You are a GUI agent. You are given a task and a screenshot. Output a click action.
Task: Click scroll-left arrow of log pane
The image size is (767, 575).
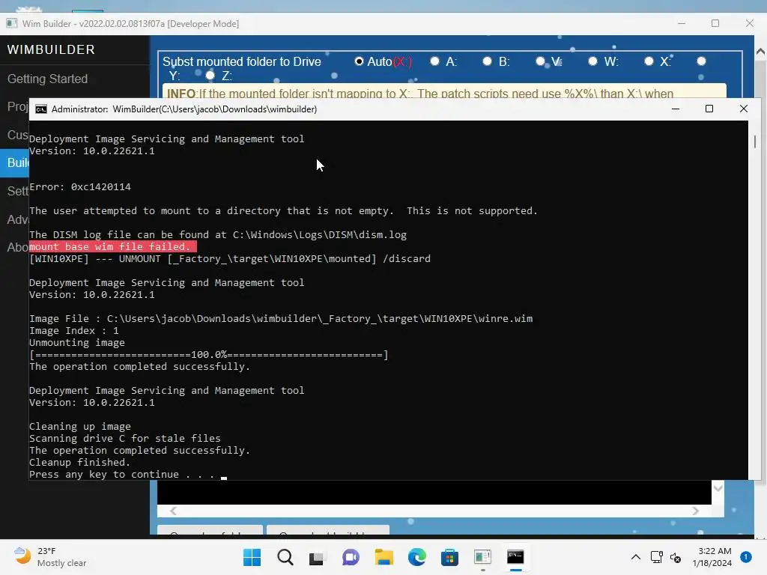[x=173, y=511]
